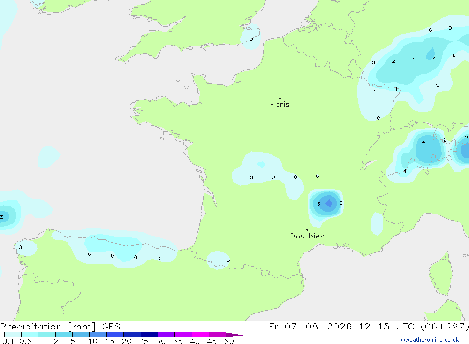Pick legend swatch between 0.1 and 0.5
This screenshot has width=469, height=344.
click(13, 335)
